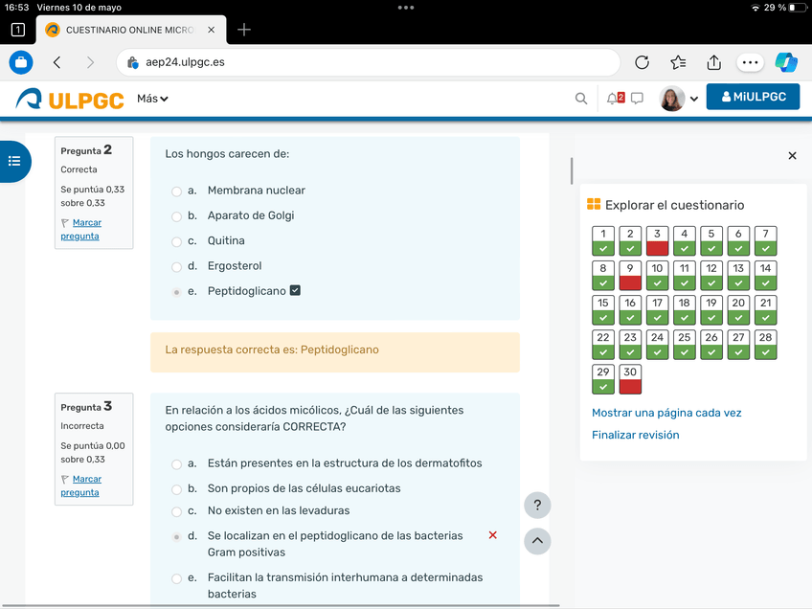Flag Pregunta 2 with Marcar pregunta
The image size is (812, 609).
tap(81, 229)
